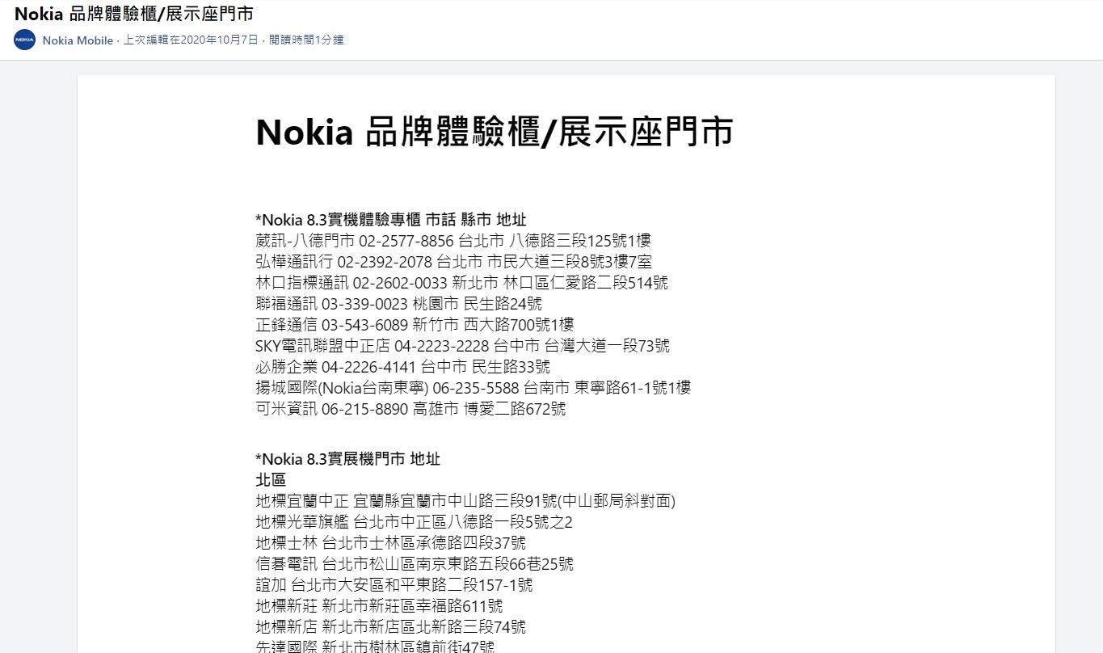Click the 信碁電訊 松山區 store line
This screenshot has width=1103, height=653.
(415, 564)
